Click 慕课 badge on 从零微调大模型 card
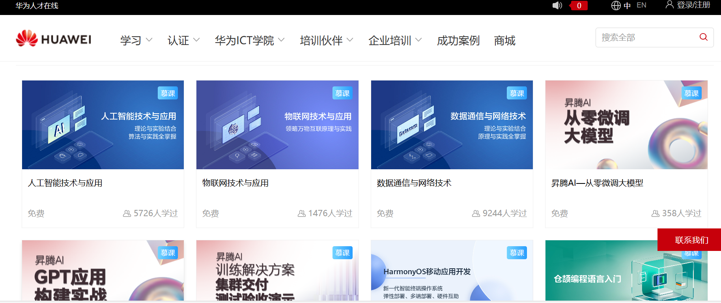The width and height of the screenshot is (721, 303). 691,93
